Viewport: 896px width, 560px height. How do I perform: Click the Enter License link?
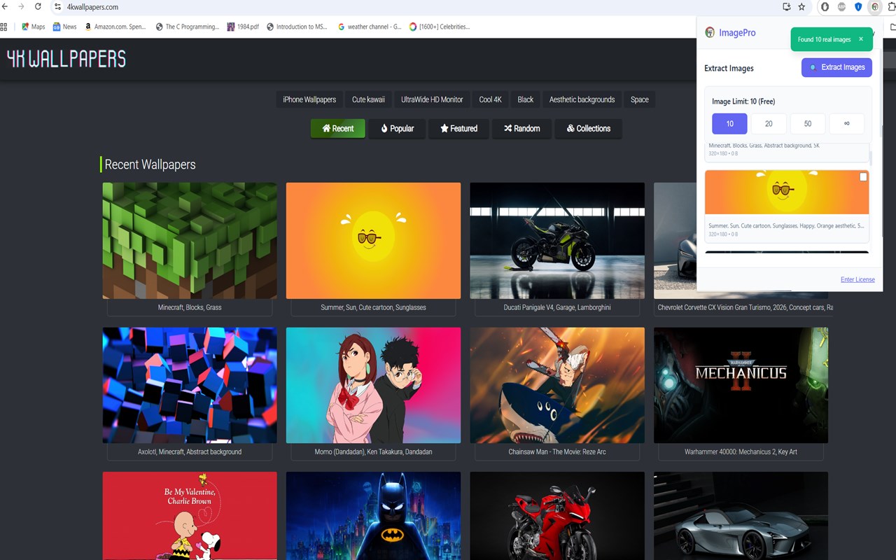[857, 279]
